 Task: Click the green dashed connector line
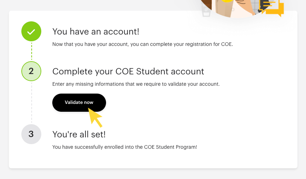(x=31, y=51)
